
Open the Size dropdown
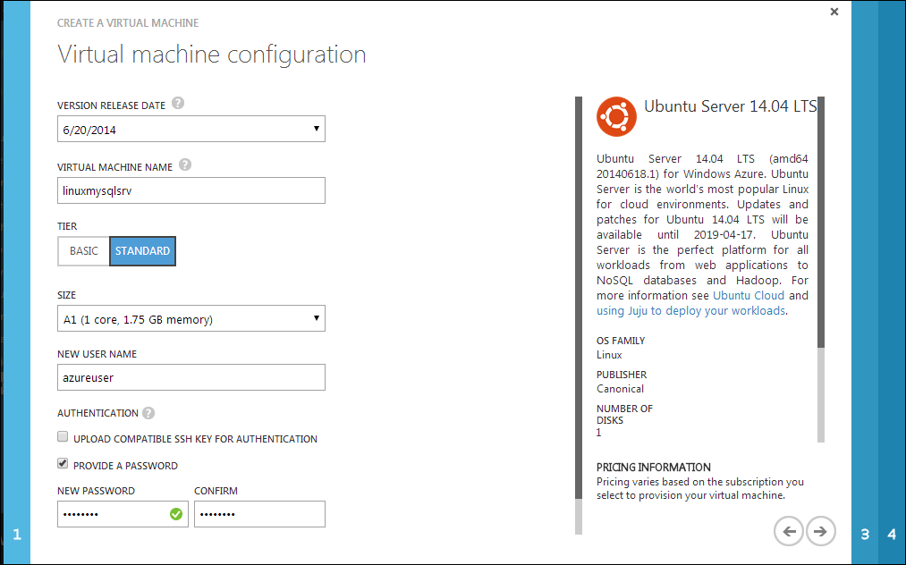pyautogui.click(x=191, y=318)
